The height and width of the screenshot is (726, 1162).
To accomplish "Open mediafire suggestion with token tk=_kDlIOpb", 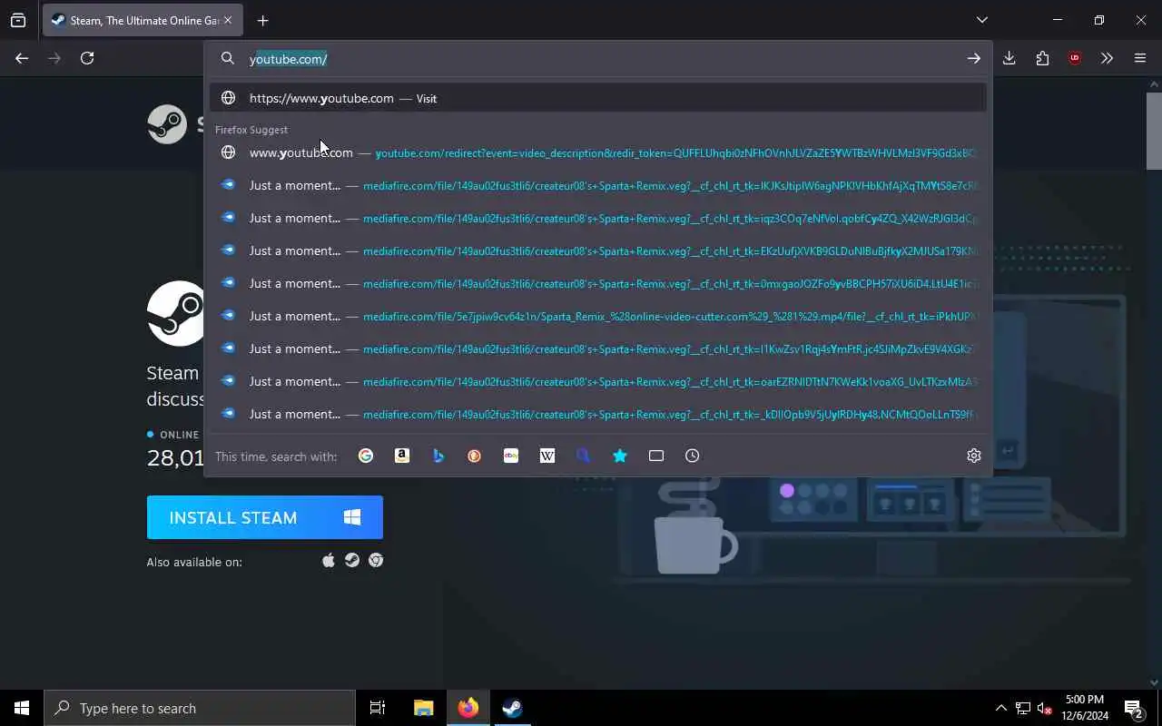I will point(598,414).
